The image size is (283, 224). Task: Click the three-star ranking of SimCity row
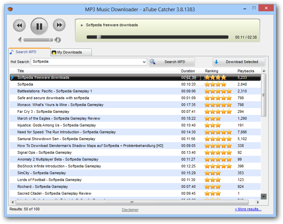pos(213,173)
